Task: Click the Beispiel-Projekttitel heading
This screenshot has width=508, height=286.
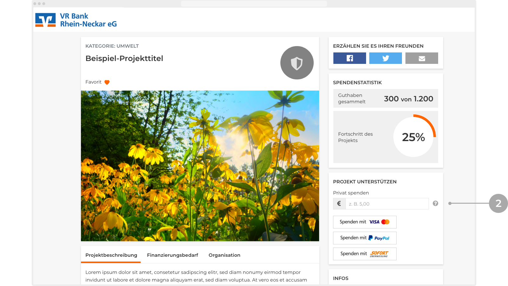Action: pos(124,58)
